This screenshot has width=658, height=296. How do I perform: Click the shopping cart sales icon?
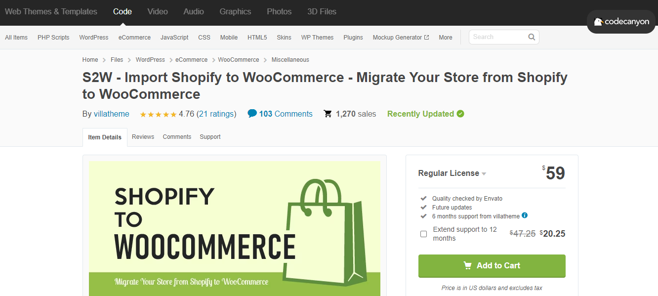point(328,114)
